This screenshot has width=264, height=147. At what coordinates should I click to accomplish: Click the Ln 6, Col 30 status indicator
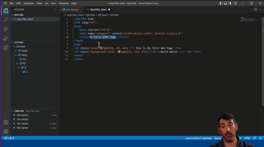click(x=198, y=138)
